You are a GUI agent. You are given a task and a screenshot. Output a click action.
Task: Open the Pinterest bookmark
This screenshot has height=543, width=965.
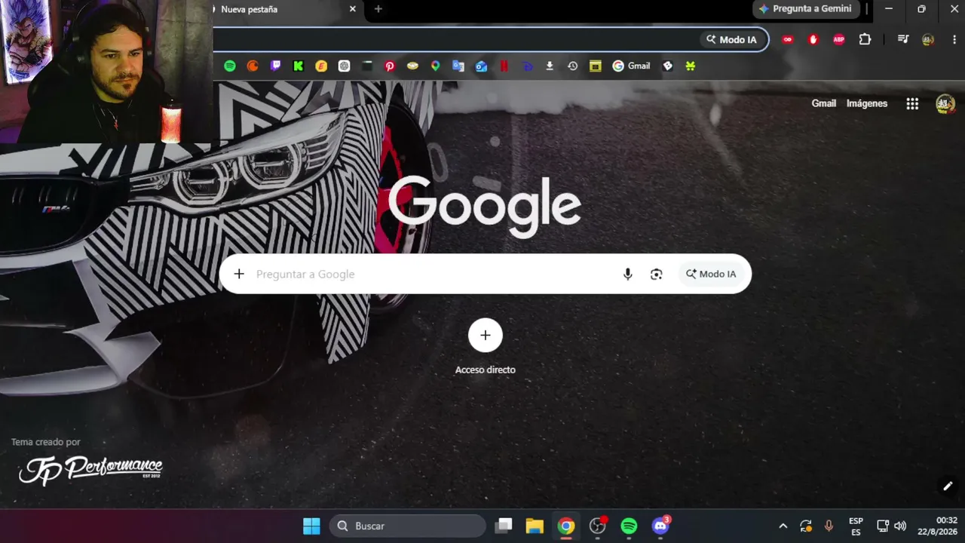click(x=390, y=66)
